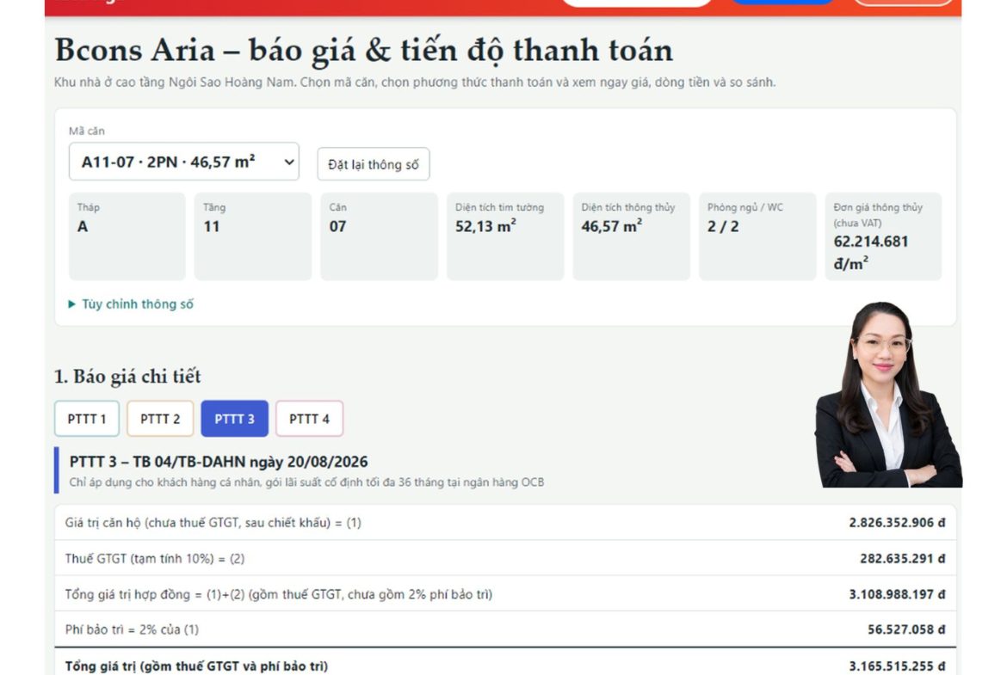Click the OCB fixed-interest note text
1007x675 pixels.
coord(306,482)
